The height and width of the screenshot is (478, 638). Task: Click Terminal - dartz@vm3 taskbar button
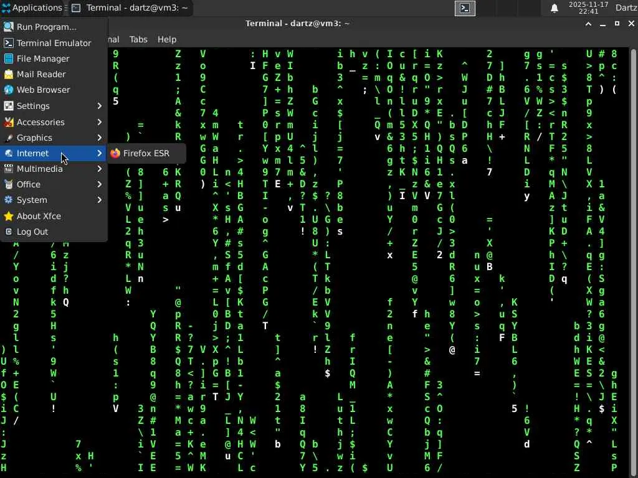click(x=130, y=8)
